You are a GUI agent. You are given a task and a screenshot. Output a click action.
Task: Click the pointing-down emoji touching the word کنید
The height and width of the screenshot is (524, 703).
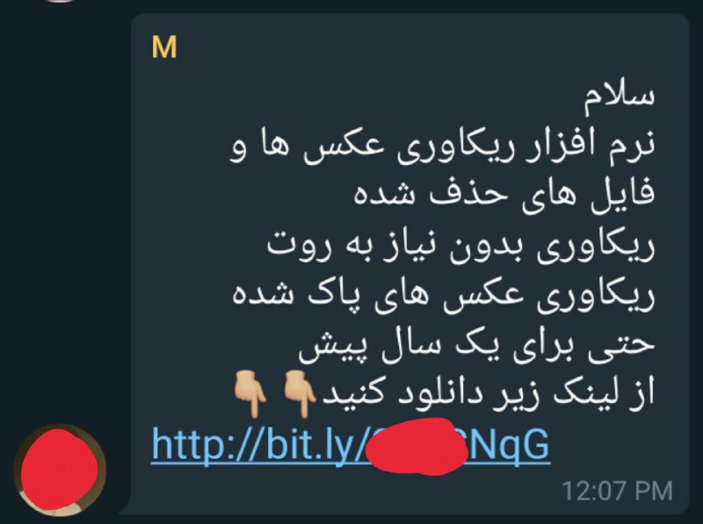click(300, 392)
